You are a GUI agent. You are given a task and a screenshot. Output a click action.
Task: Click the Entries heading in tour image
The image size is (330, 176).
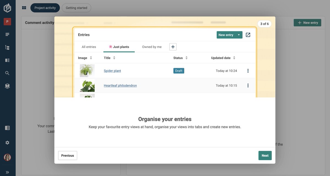point(84,35)
